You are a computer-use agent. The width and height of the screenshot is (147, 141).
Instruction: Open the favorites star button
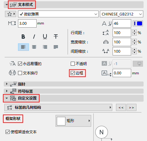click(10, 14)
